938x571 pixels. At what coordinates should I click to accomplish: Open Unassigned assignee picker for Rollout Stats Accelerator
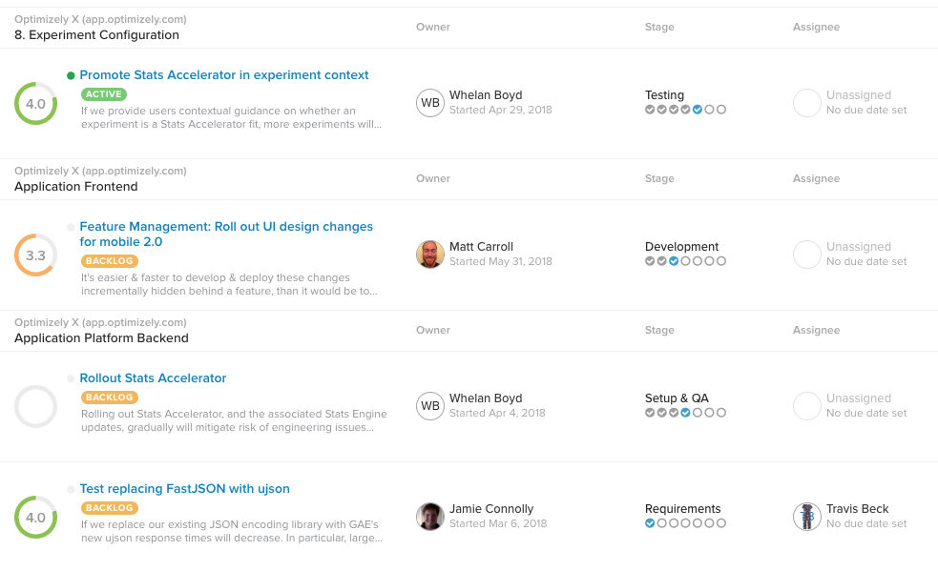[858, 398]
